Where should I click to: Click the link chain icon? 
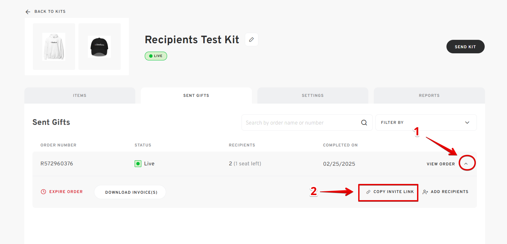368,192
